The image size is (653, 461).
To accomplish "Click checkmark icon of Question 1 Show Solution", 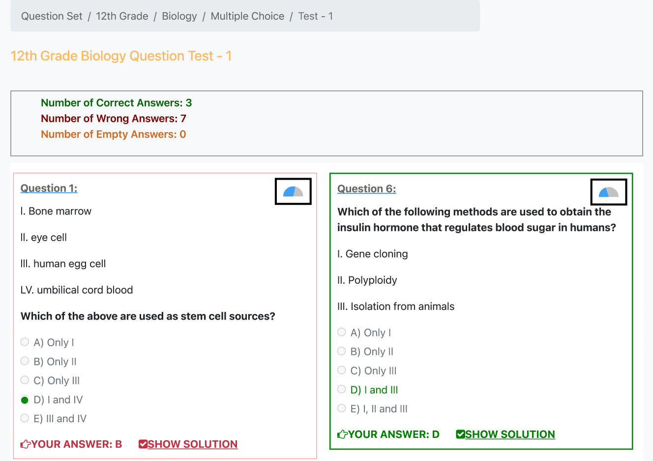I will coord(143,444).
